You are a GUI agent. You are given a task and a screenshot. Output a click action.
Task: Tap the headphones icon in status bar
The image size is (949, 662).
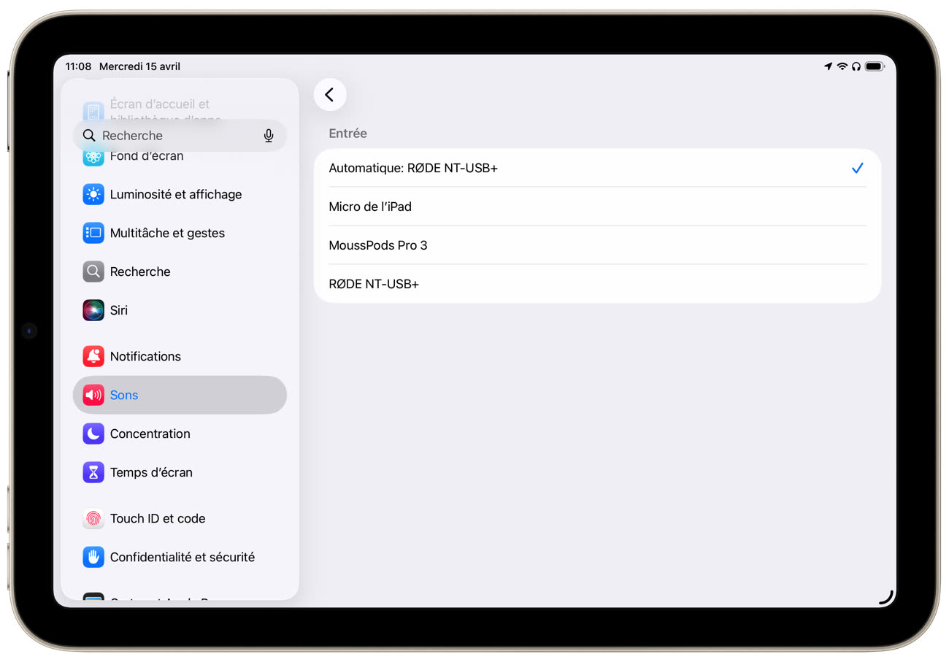point(856,66)
